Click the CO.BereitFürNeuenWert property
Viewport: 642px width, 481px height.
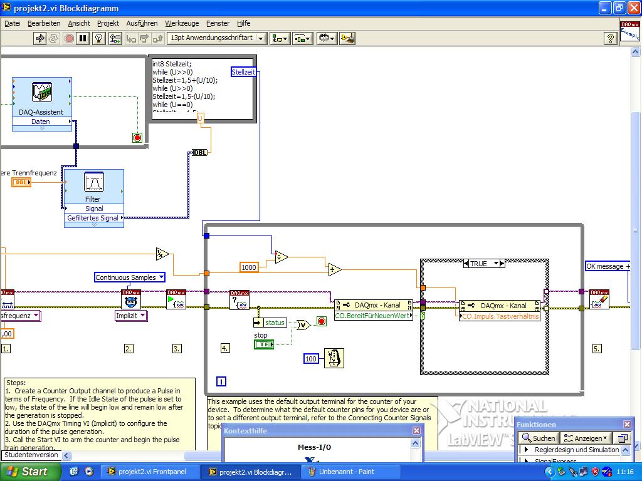click(373, 316)
